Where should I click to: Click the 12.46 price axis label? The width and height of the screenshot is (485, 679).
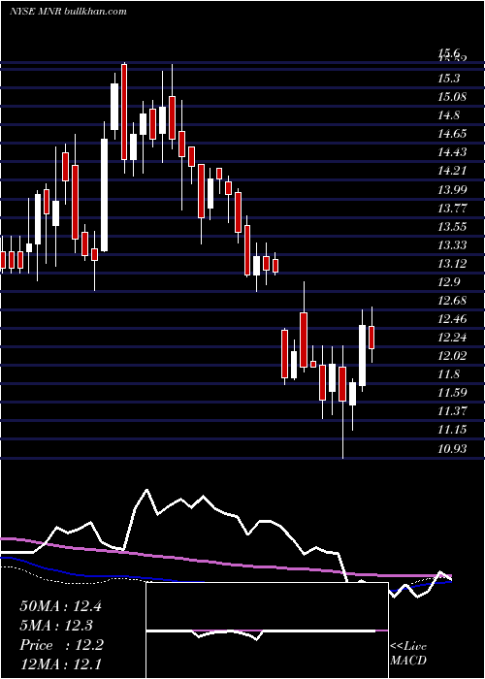pos(452,319)
